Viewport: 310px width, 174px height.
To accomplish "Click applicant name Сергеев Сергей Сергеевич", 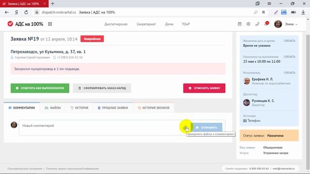I will coord(32,58).
